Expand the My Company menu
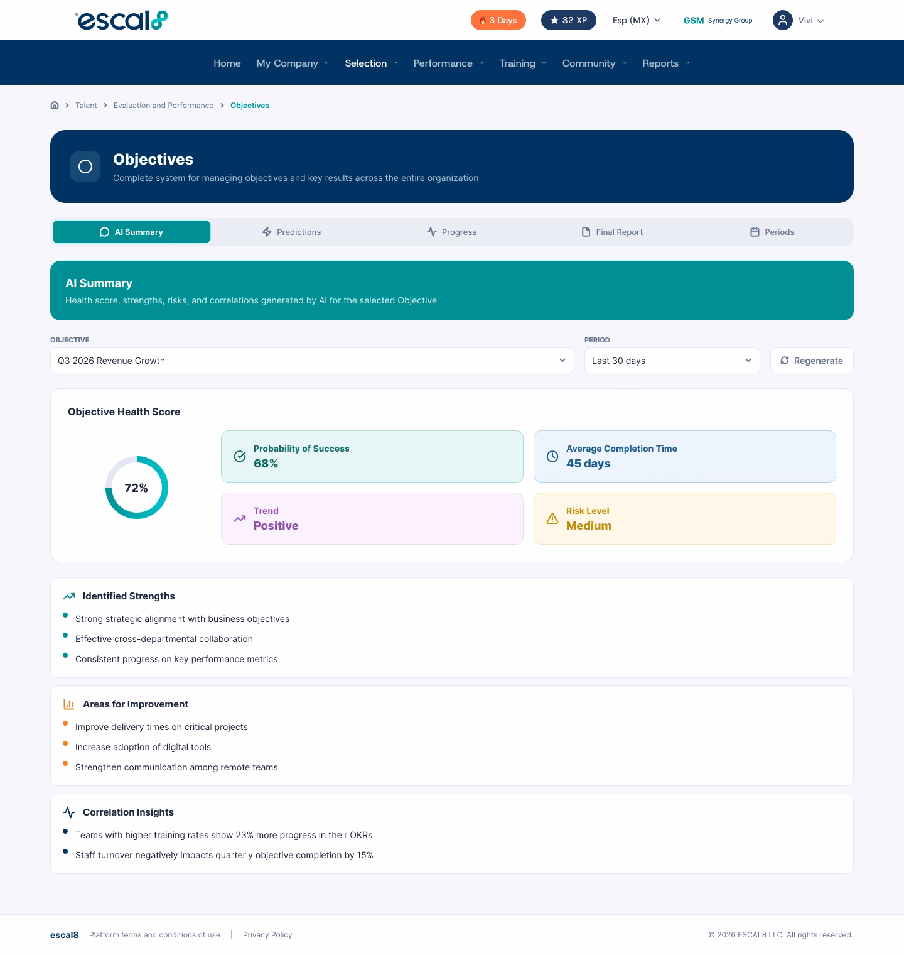Screen dimensions: 904x955 coord(293,63)
